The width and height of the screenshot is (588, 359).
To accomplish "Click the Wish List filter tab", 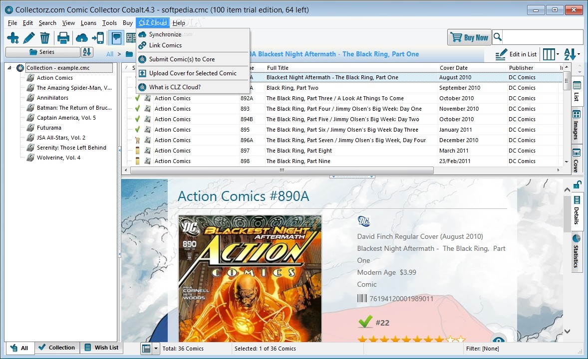I will coord(102,348).
